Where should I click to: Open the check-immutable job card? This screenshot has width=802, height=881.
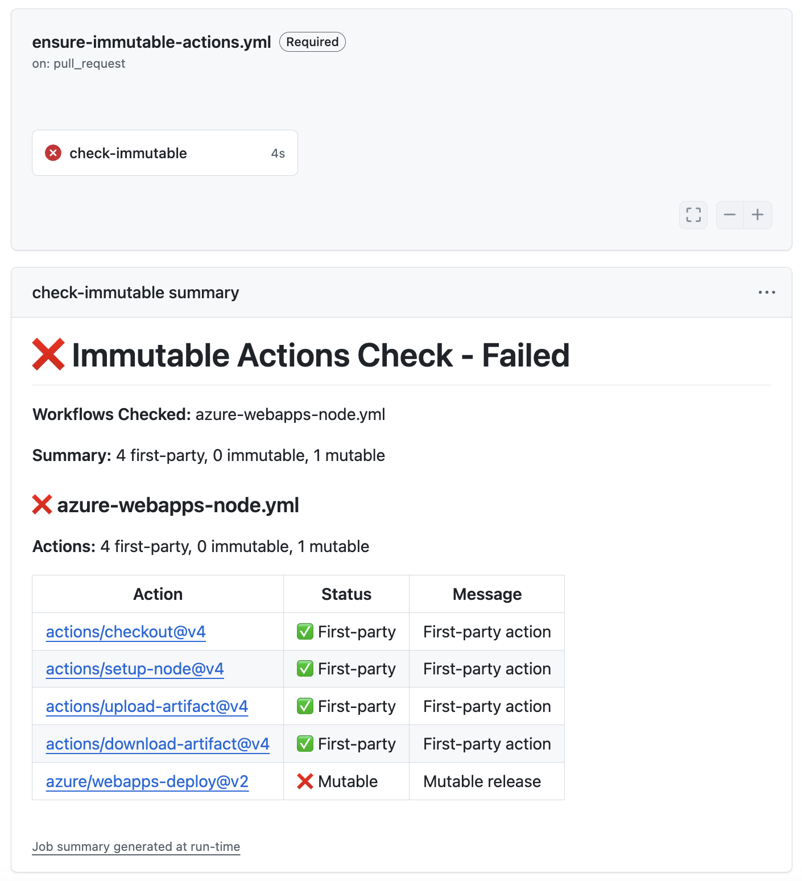point(164,153)
